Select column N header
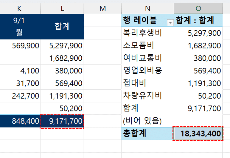The height and width of the screenshot is (158, 230). click(148, 8)
